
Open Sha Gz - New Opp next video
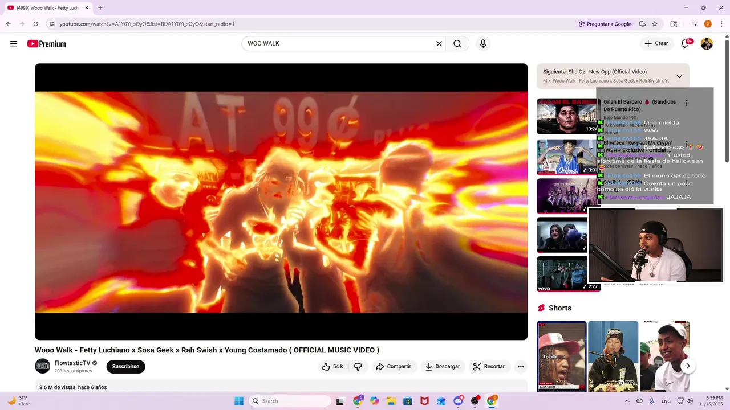(x=607, y=72)
